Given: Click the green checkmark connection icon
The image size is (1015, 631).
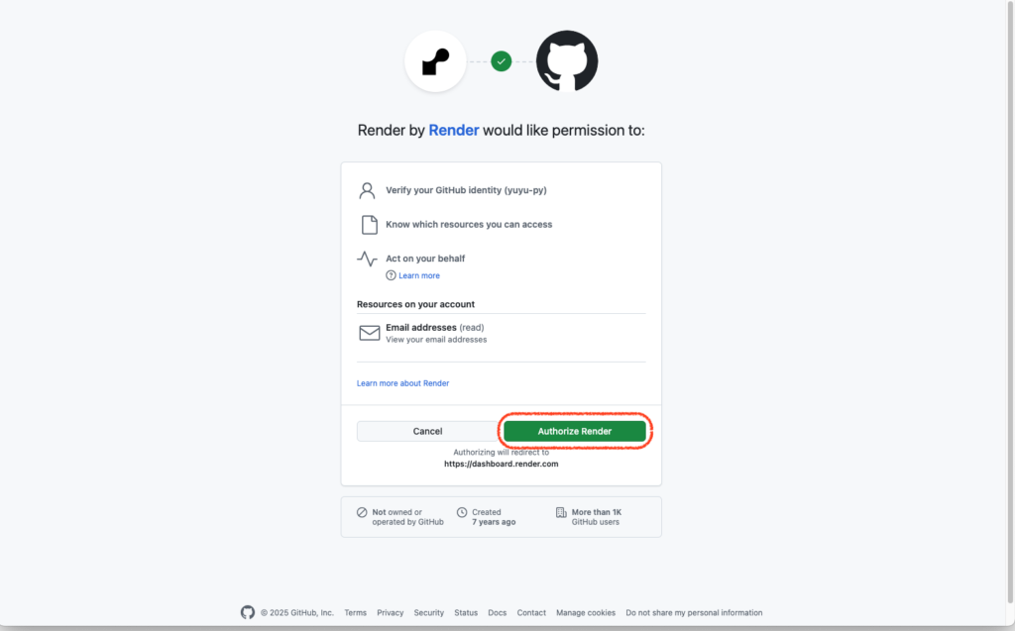Looking at the screenshot, I should pyautogui.click(x=501, y=61).
